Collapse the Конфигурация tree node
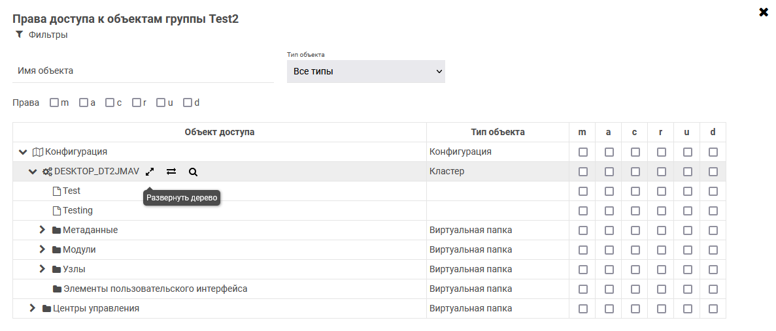The height and width of the screenshot is (331, 776). [23, 152]
